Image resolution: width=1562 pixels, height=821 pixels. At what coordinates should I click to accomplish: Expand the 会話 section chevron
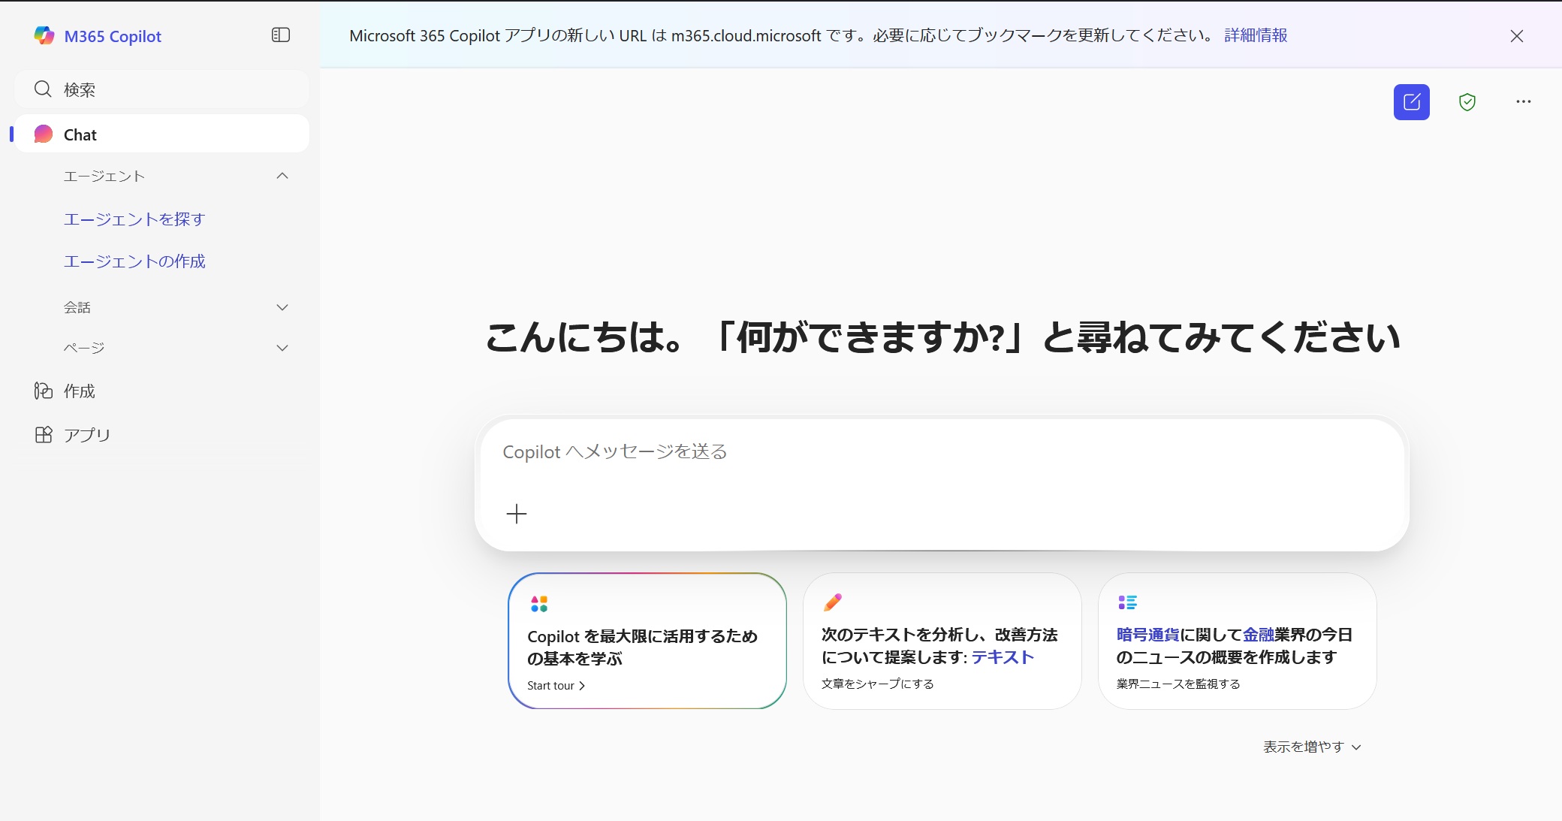click(x=282, y=307)
